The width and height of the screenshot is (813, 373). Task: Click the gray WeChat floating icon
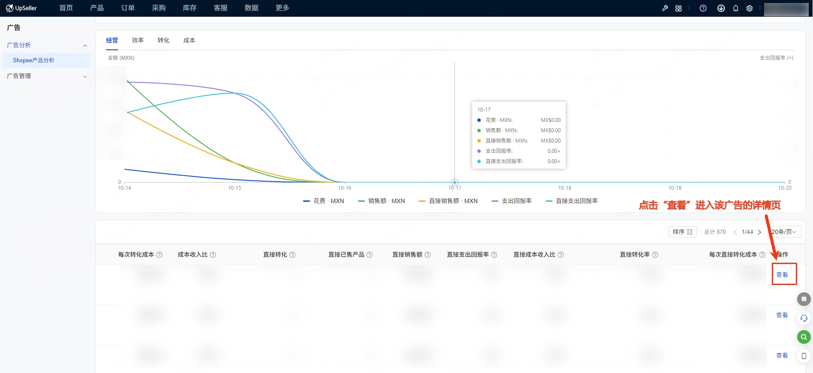(804, 299)
